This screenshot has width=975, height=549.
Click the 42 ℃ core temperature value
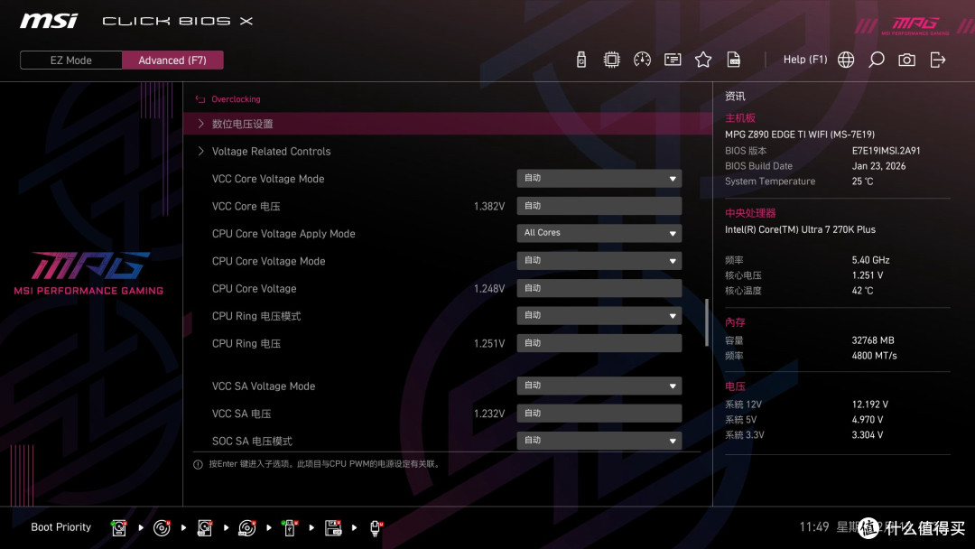pos(862,291)
